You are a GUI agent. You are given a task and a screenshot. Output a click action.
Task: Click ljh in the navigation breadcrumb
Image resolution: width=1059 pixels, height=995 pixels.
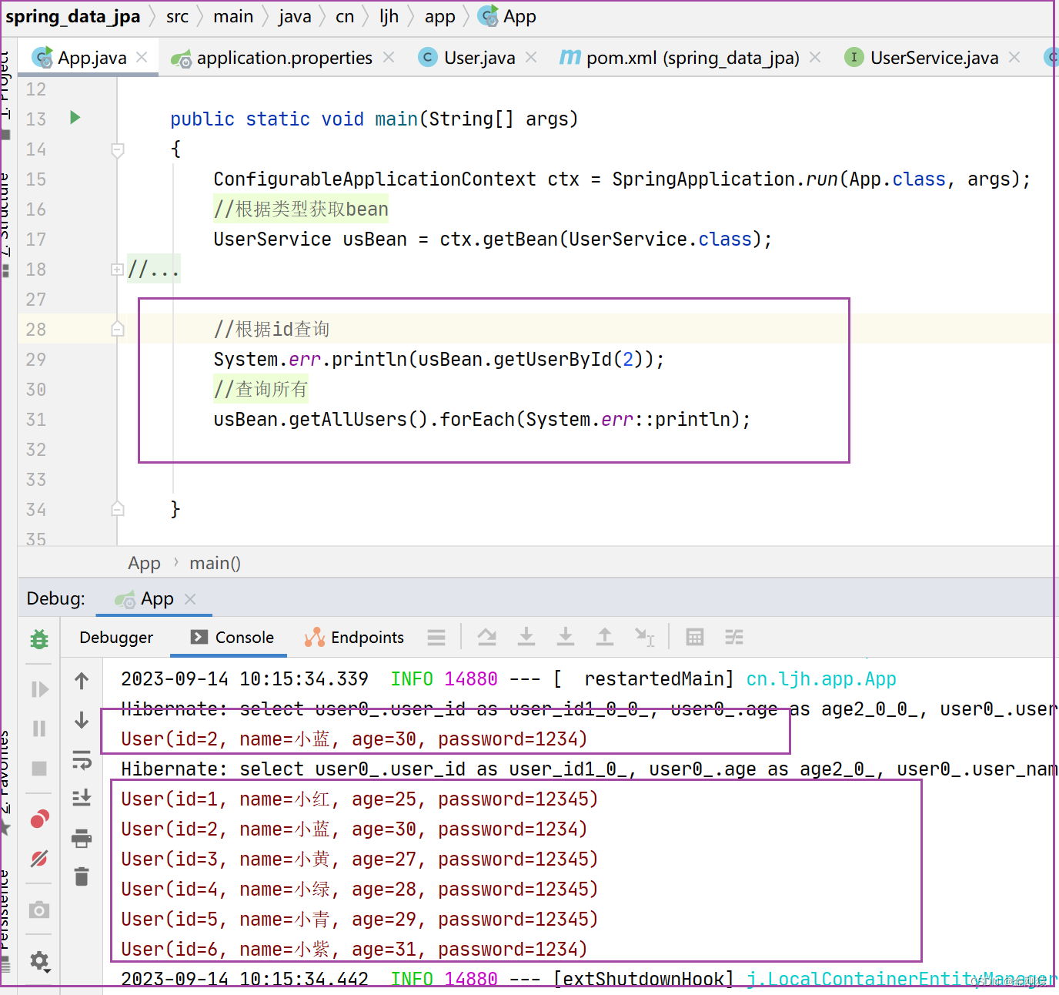(x=389, y=16)
